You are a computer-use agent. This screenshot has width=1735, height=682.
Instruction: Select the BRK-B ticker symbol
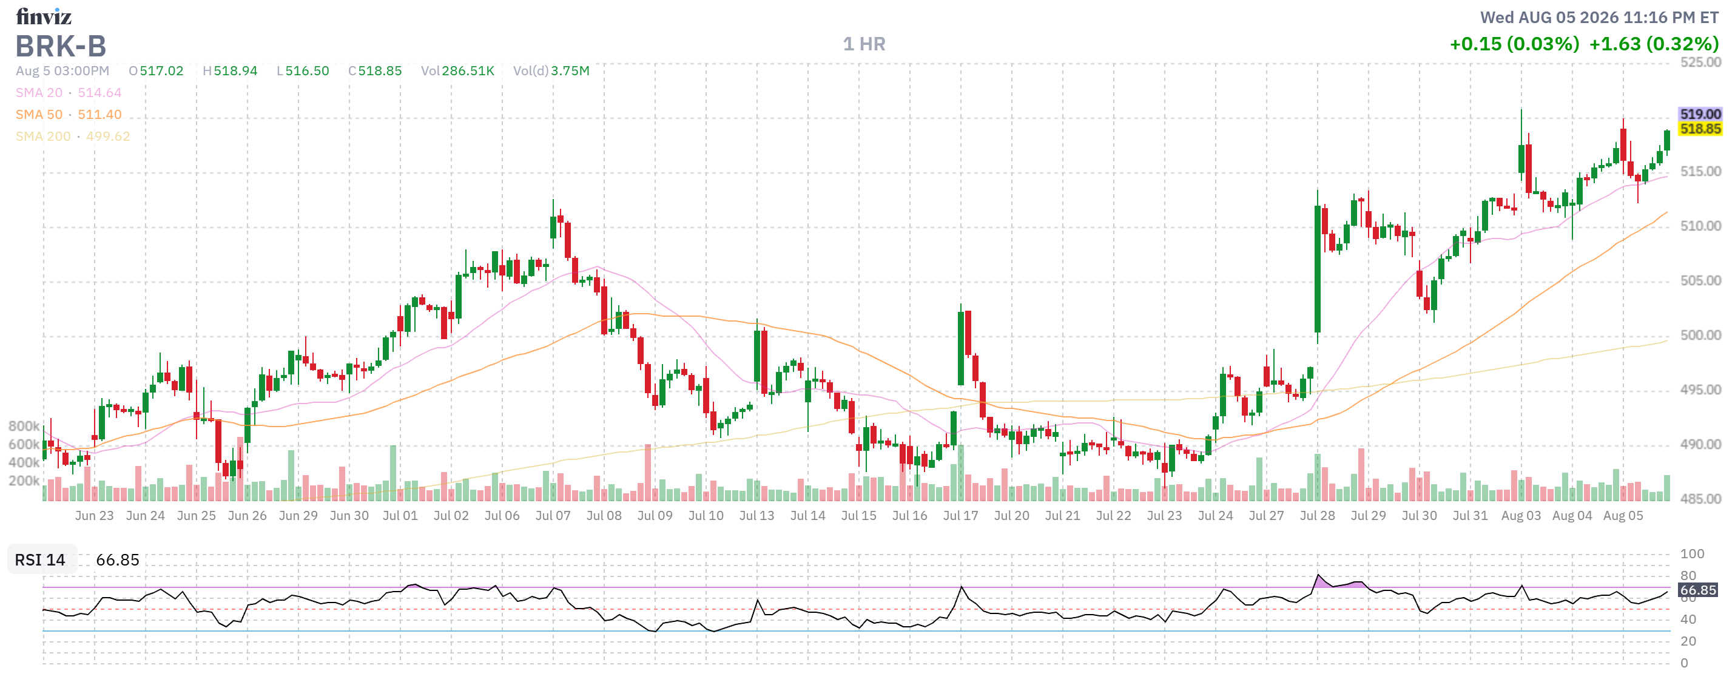[x=61, y=47]
